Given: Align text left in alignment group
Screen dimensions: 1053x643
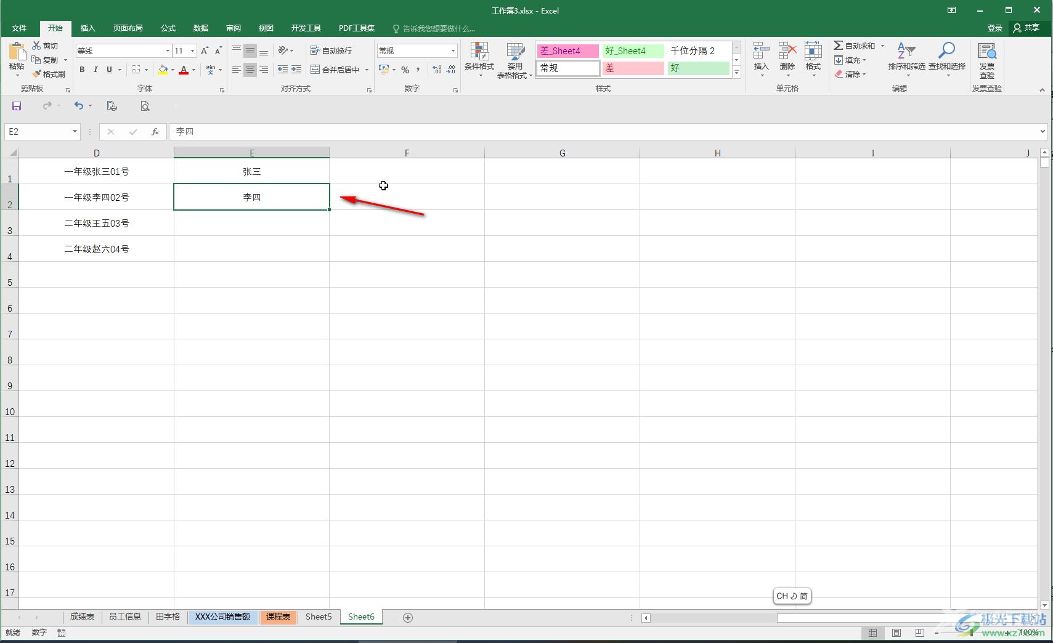Looking at the screenshot, I should pos(237,70).
